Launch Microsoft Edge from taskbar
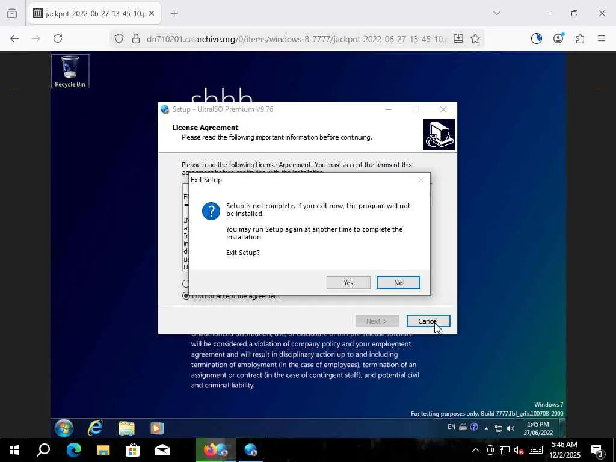The height and width of the screenshot is (462, 616). pyautogui.click(x=73, y=450)
